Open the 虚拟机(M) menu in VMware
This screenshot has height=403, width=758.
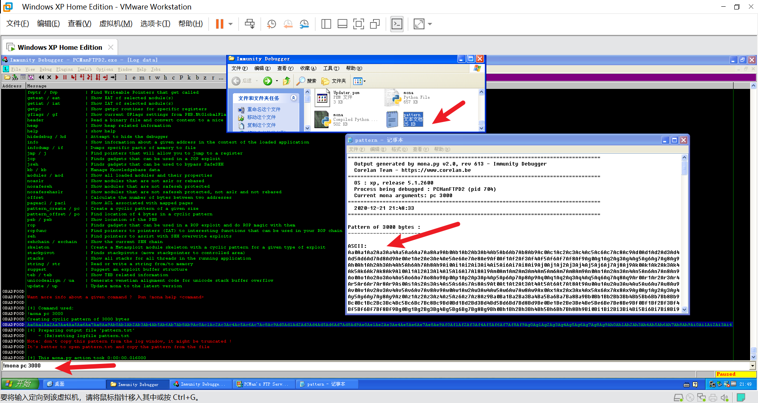tap(116, 24)
